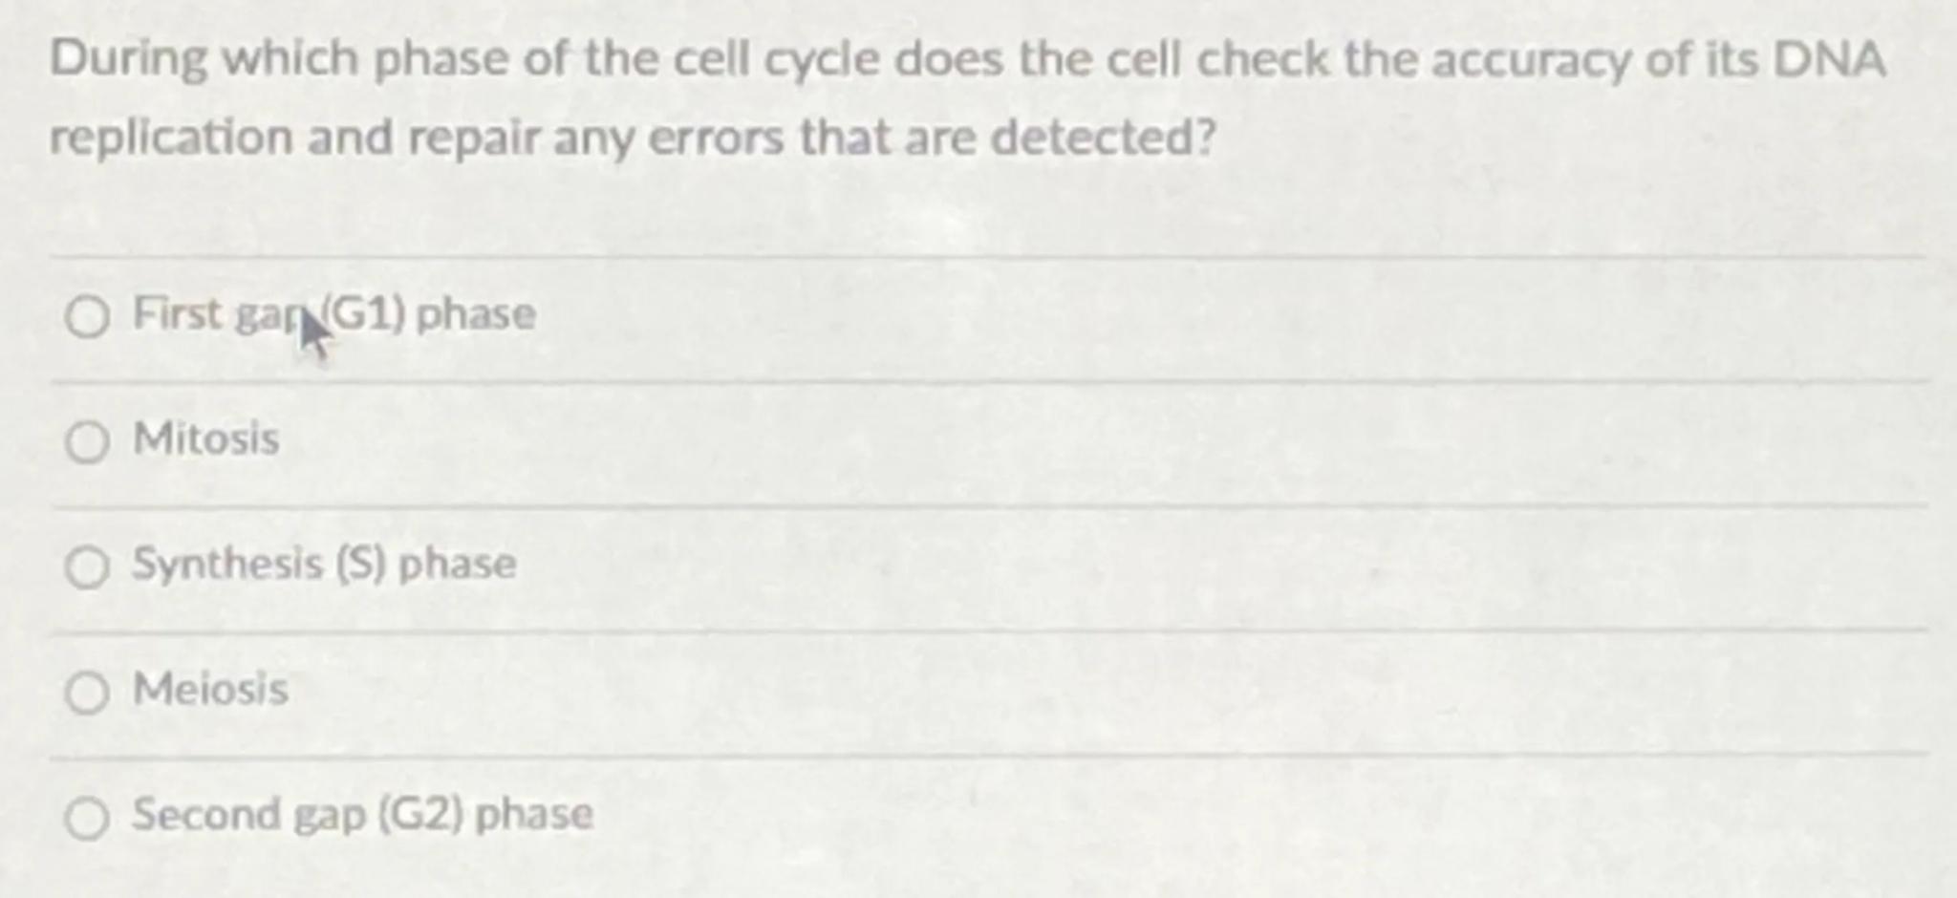Click the 'Synthesis (S) phase' answer label
The width and height of the screenshot is (1957, 898).
(325, 564)
